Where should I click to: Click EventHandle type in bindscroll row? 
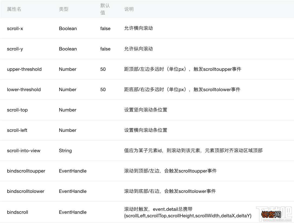point(73,212)
